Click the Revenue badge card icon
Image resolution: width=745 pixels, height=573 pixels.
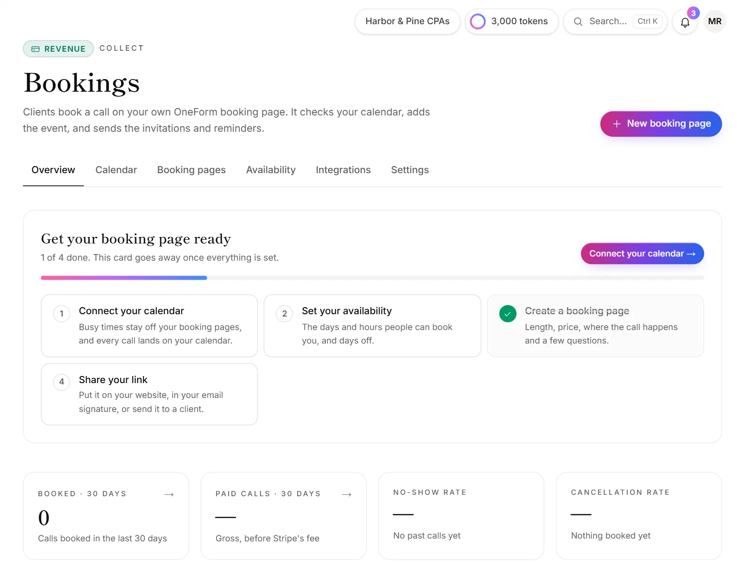pos(35,49)
